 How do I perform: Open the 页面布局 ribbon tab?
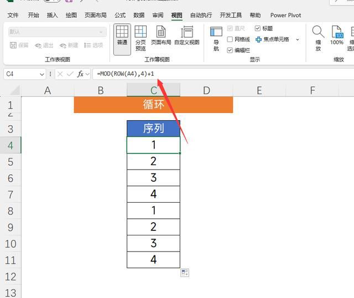point(96,15)
